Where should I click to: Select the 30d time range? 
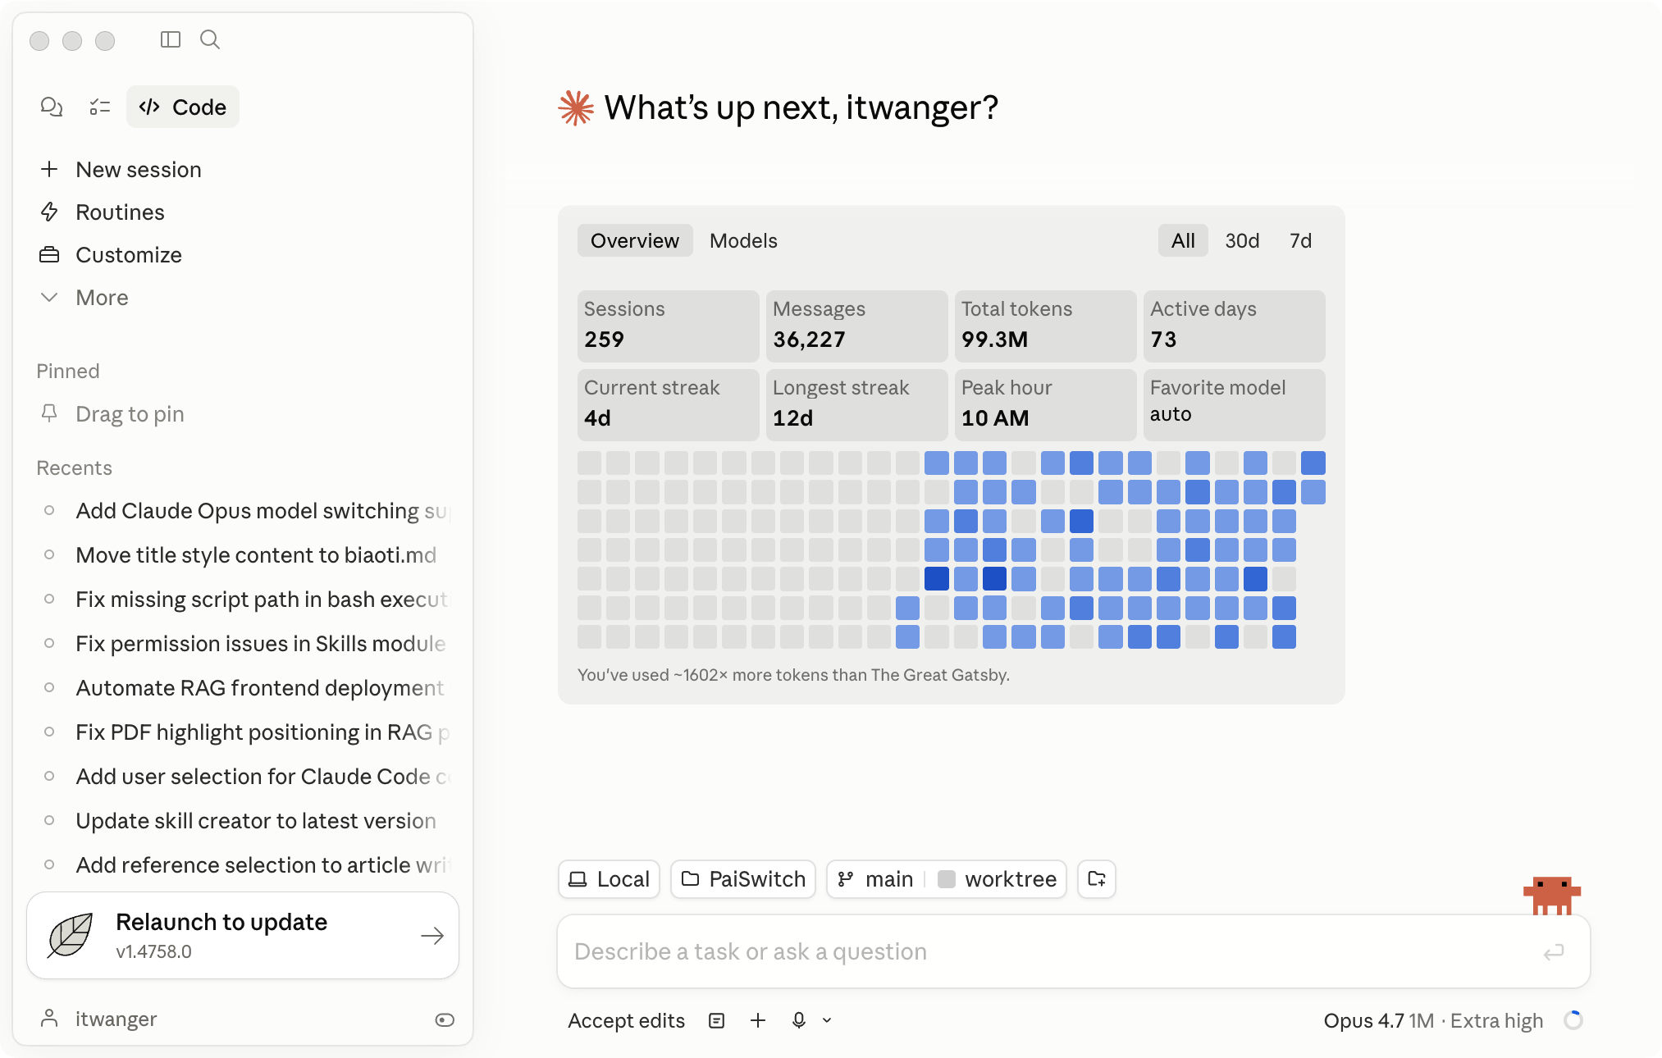[1242, 240]
